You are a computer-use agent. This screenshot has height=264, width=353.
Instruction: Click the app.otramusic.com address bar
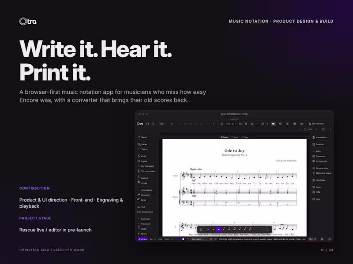click(x=234, y=114)
